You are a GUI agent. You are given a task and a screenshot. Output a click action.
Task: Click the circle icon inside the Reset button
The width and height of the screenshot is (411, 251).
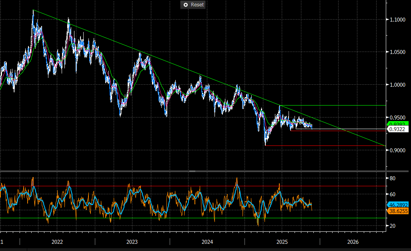point(185,5)
